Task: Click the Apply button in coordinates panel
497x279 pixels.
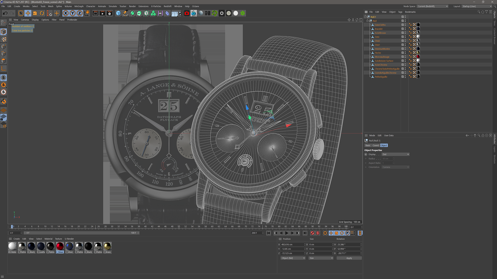Action: (349, 258)
